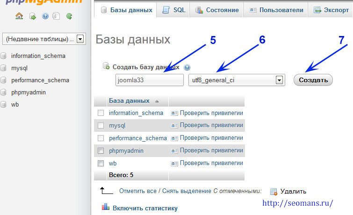This screenshot has height=215, width=353.
Task: Open phpmyadmin link in database table
Action: [126, 150]
